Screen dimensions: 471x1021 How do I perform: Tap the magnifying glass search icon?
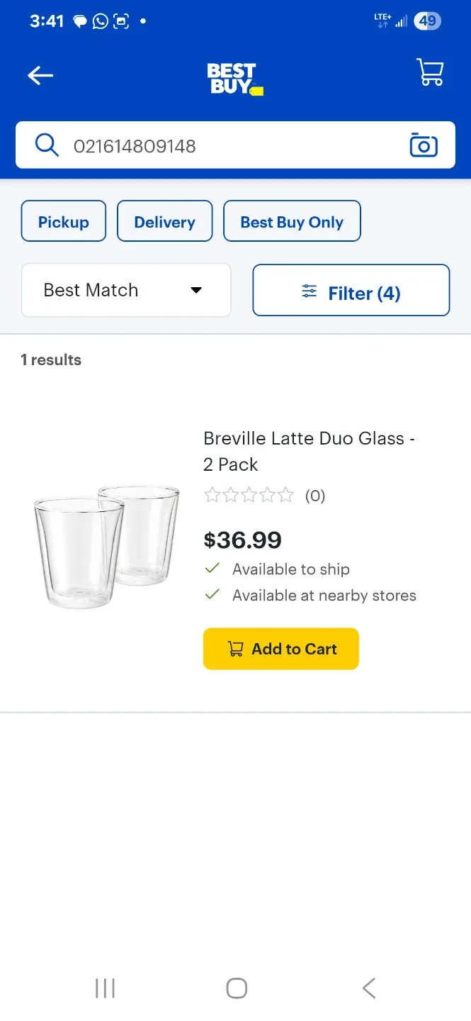[x=45, y=145]
